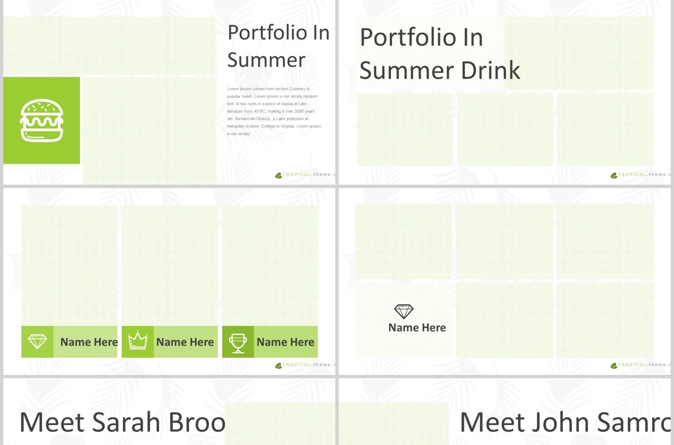Select large image placeholder on burger slide

(150, 130)
